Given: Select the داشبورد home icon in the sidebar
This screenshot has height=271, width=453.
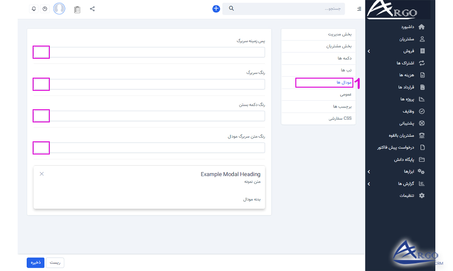Looking at the screenshot, I should [x=421, y=27].
